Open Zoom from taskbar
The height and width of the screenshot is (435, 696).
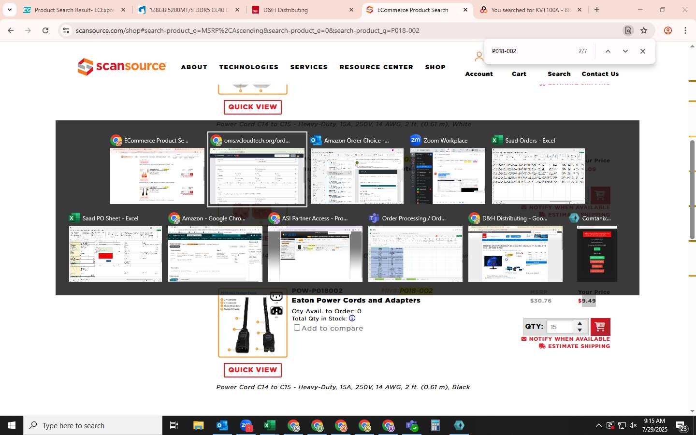pos(246,425)
